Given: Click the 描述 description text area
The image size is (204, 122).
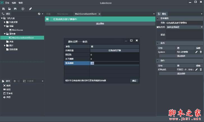Looking at the screenshot, I should point(184,34).
